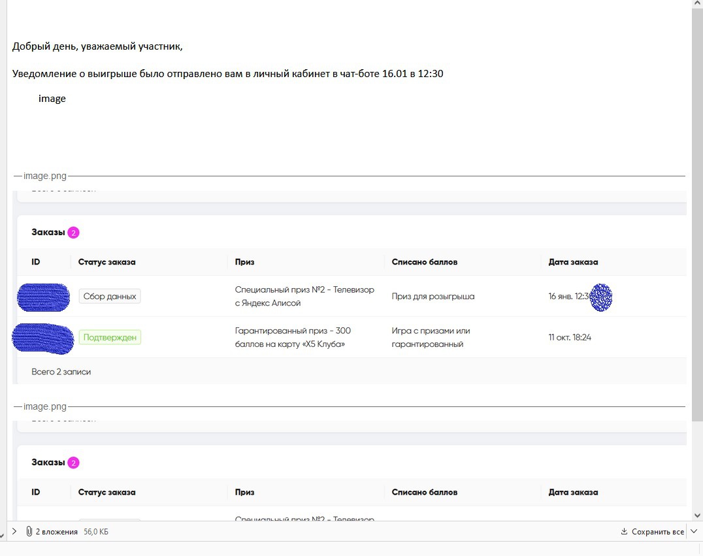Screen dimensions: 703x556
Task: Click Статус заказа header in upper table
Action: tap(107, 262)
